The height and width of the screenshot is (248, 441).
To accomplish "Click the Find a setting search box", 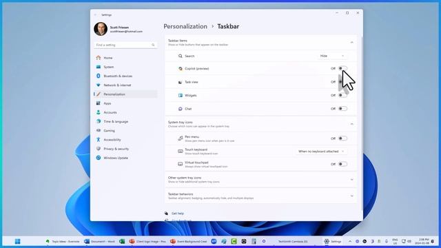I will 125,45.
